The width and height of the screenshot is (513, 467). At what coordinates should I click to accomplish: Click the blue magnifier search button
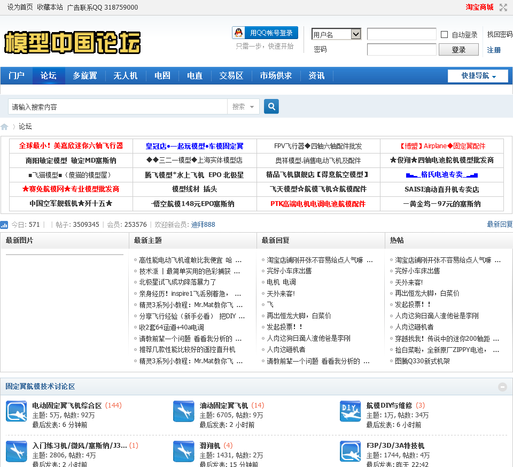271,106
